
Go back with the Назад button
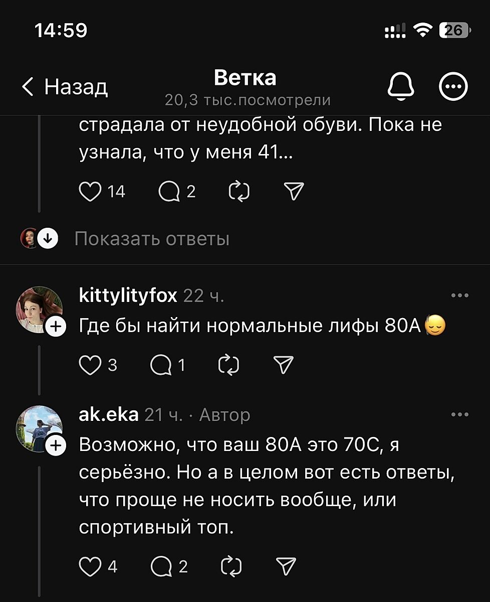click(65, 87)
